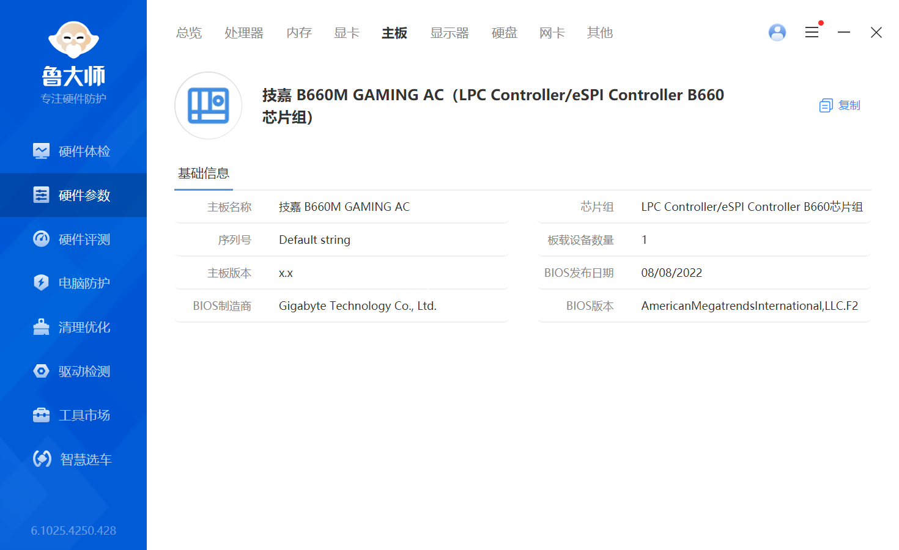
Task: Minimize the 鲁大师 window
Action: pyautogui.click(x=844, y=32)
